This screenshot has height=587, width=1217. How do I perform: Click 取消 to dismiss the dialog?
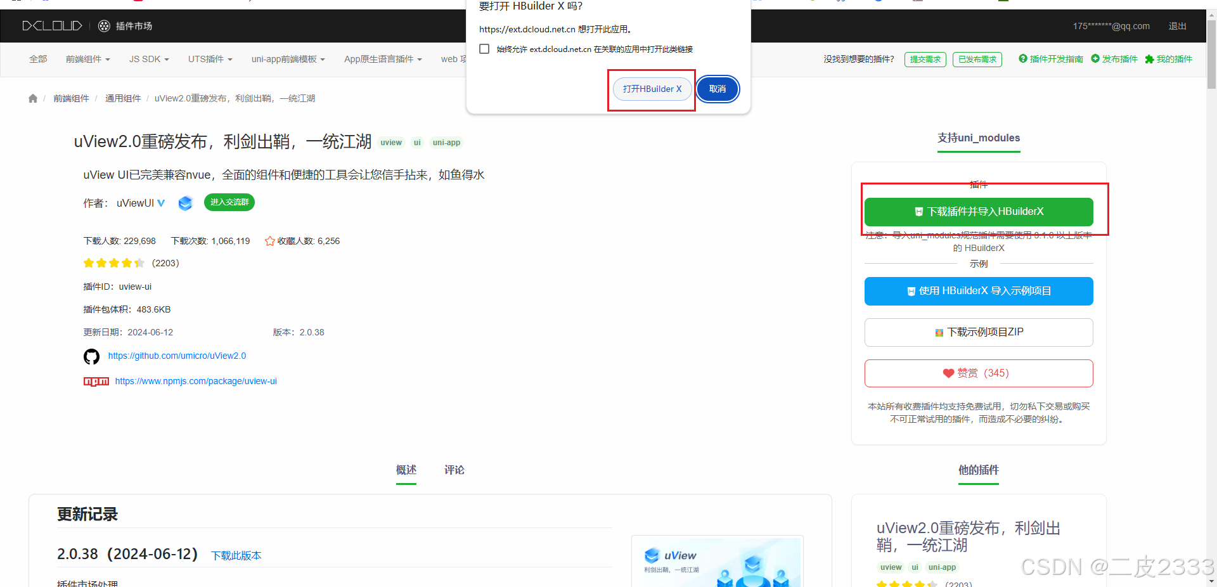pyautogui.click(x=718, y=89)
